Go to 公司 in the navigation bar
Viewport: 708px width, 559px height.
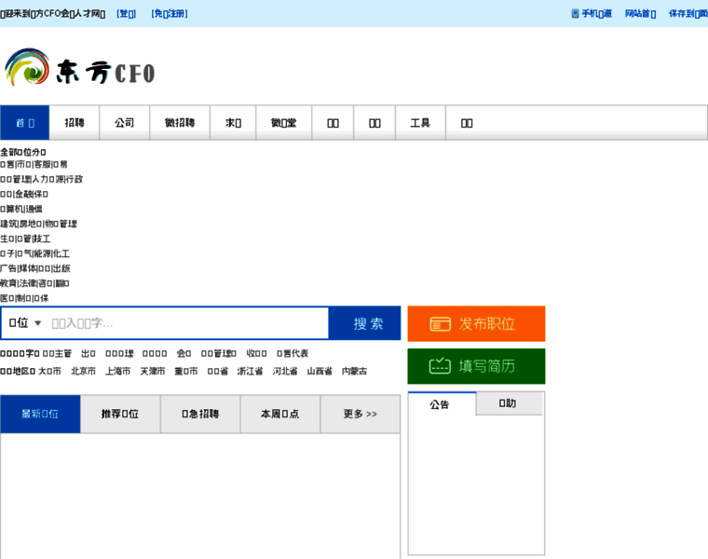[x=125, y=123]
